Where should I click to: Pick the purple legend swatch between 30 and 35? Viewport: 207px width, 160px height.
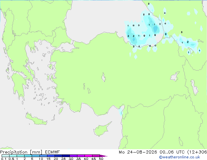73,156
